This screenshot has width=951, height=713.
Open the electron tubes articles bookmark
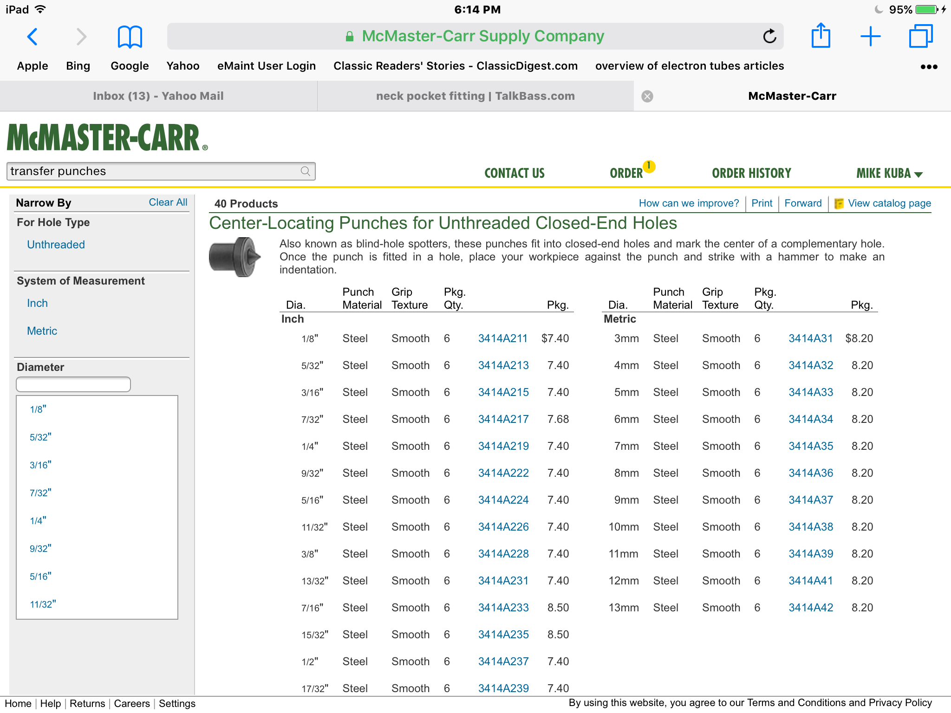tap(690, 66)
